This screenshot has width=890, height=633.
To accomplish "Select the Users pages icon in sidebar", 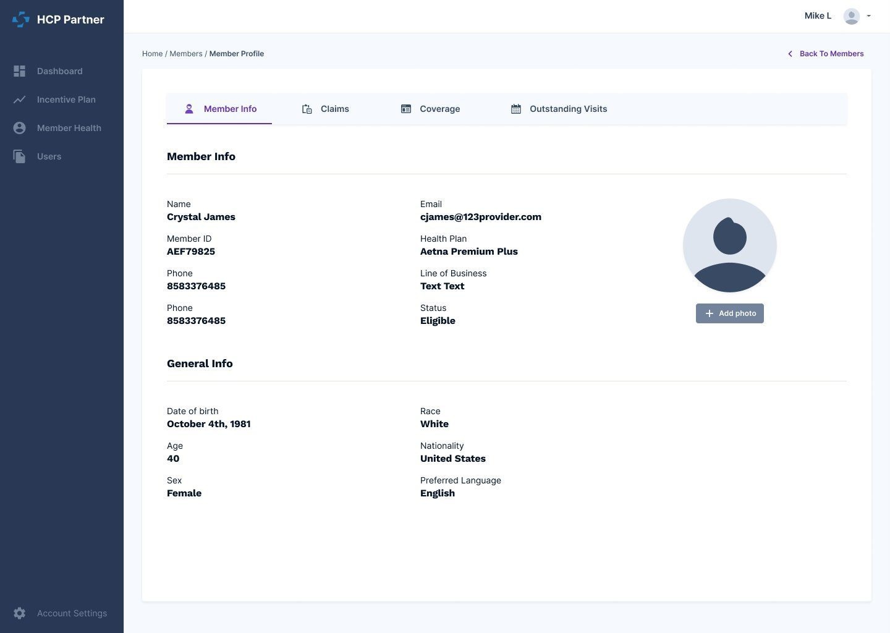I will (19, 156).
